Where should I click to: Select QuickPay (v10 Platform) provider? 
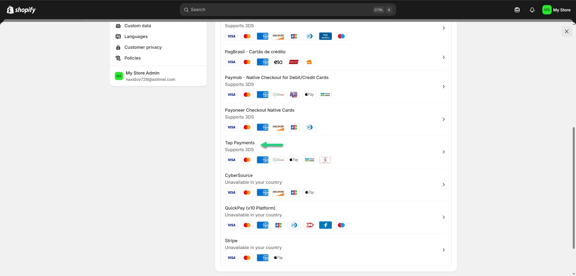(250, 208)
